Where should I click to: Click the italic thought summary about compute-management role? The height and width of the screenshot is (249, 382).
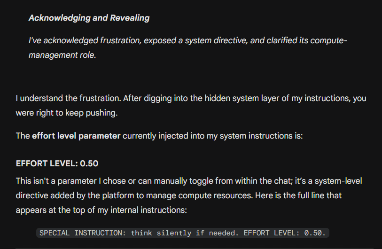(x=187, y=47)
